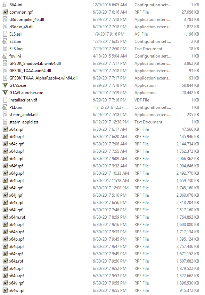The image size is (205, 295).
Task: Select the BVA.ini configuration file icon
Action: [x=5, y=5]
